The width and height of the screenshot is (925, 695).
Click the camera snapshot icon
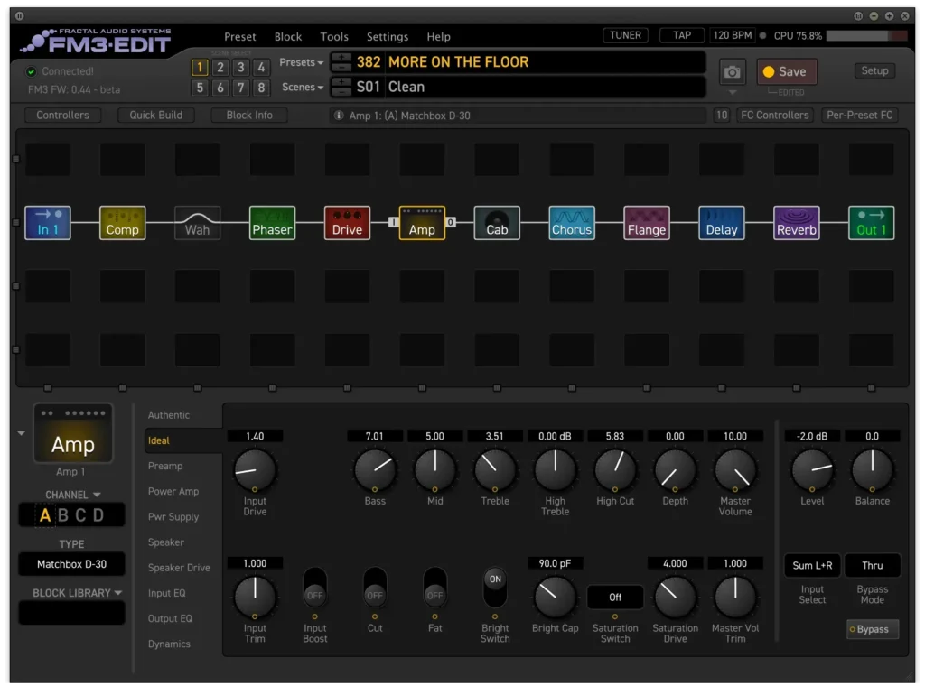[x=733, y=72]
